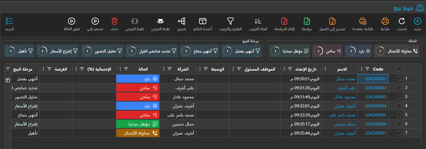Screen dimensions: 426x149
Task: Click red ساخن status for محمود عادل
Action: (138, 97)
